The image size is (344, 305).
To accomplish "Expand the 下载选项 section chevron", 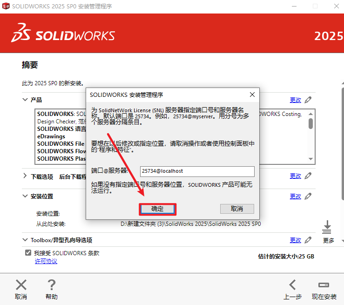I will click(25, 176).
